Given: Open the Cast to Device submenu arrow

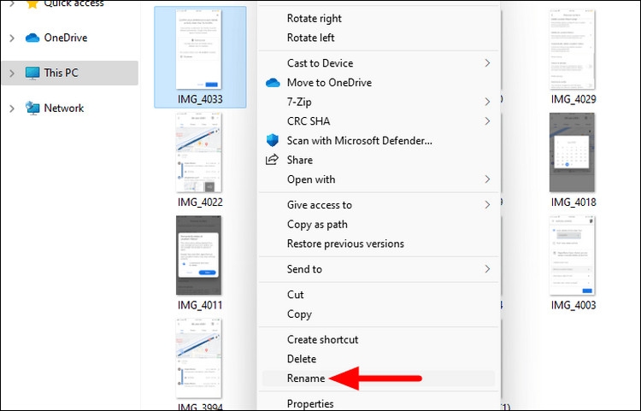Looking at the screenshot, I should pos(487,63).
